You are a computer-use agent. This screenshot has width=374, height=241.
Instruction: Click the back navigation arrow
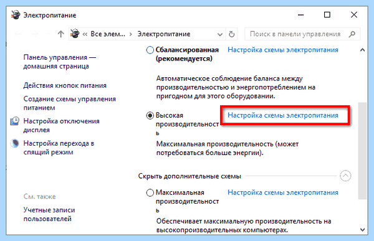point(18,34)
